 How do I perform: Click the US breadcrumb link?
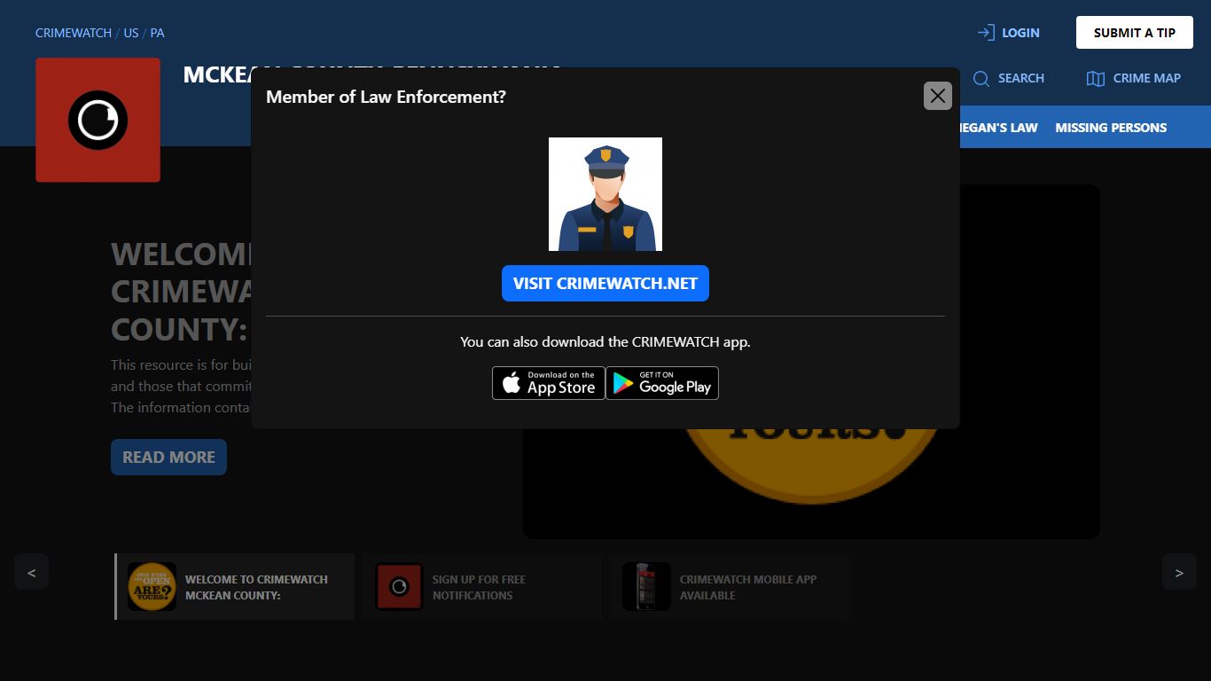coord(131,33)
